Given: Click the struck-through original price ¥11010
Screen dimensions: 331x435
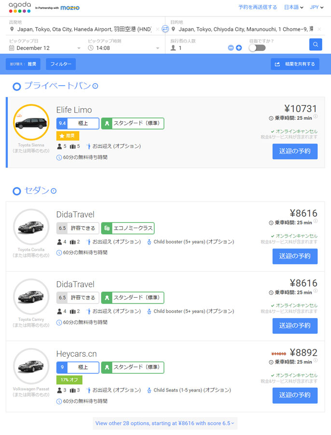Looking at the screenshot, I should coord(279,354).
